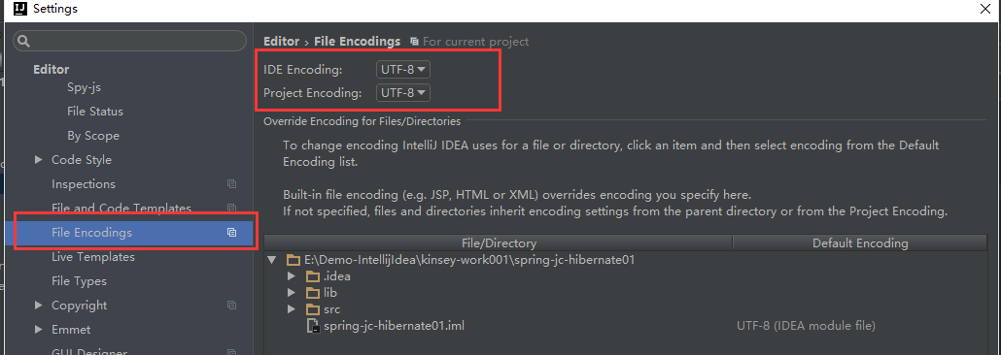Click the lib folder icon
Image resolution: width=1001 pixels, height=355 pixels.
(312, 293)
